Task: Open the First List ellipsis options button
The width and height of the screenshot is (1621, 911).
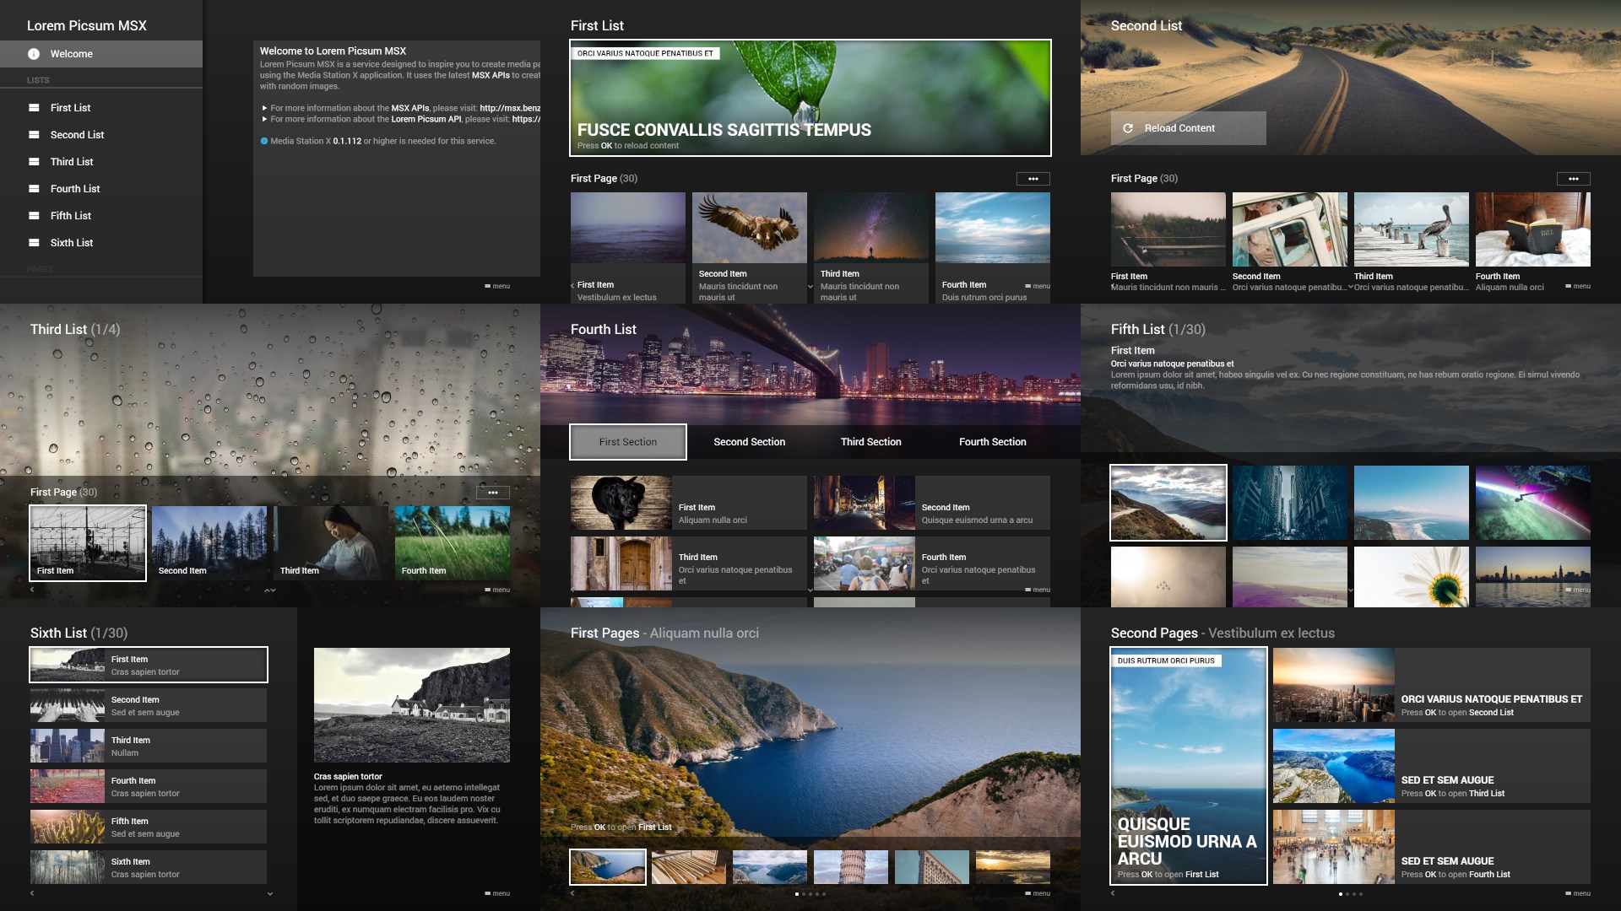Action: click(1033, 179)
